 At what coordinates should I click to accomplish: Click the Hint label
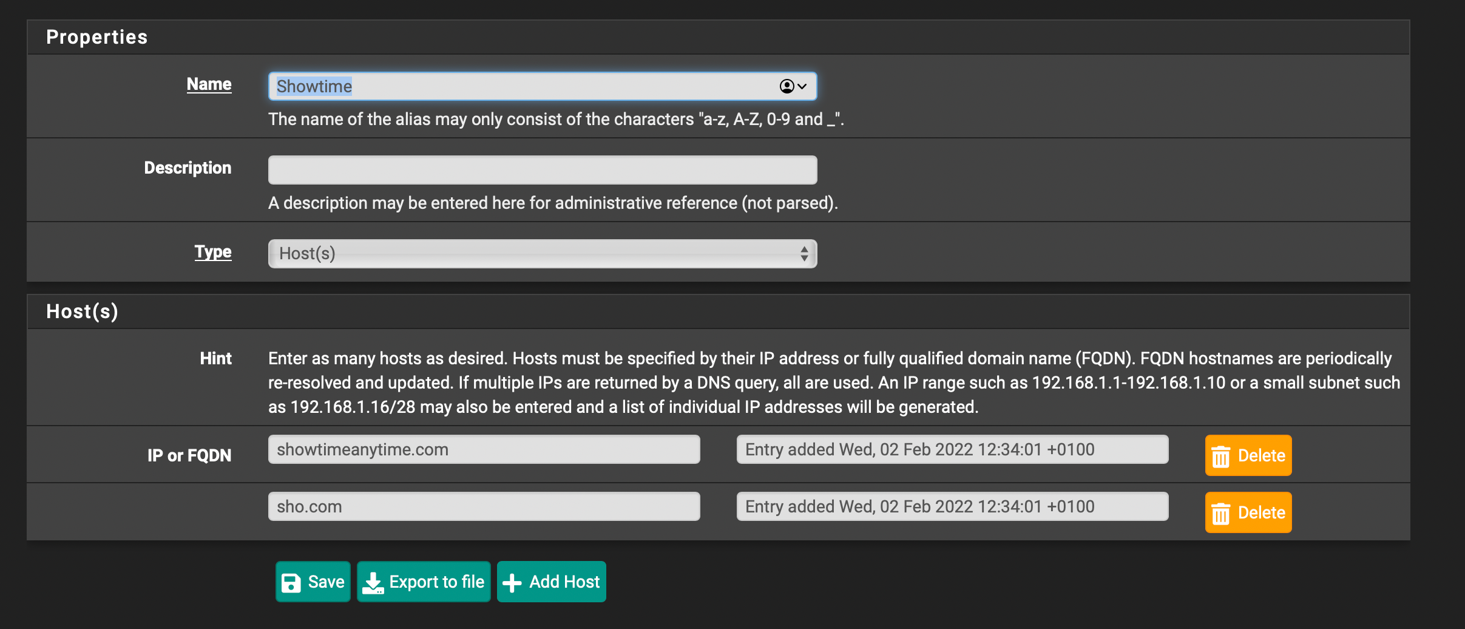coord(215,358)
